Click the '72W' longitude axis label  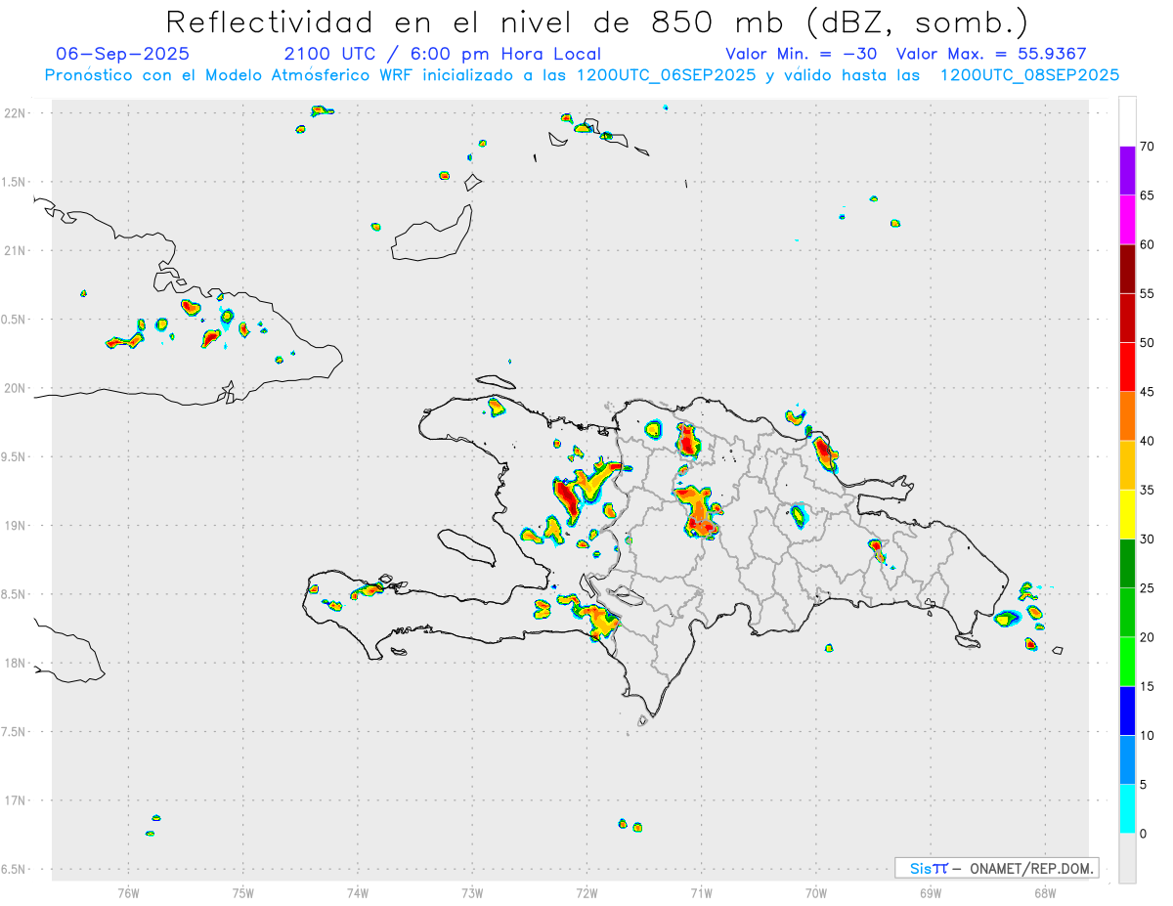coord(586,892)
